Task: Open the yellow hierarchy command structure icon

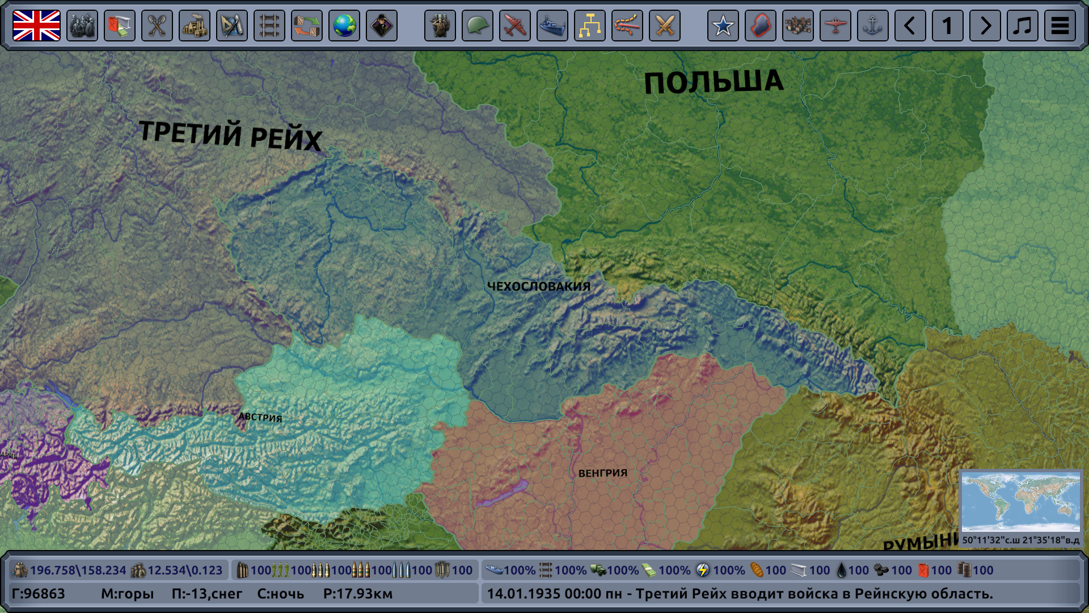Action: 589,26
